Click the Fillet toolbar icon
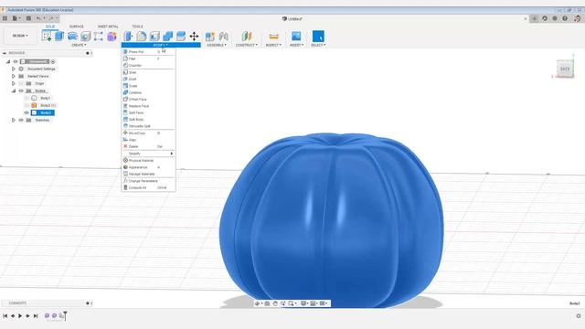 (x=142, y=37)
